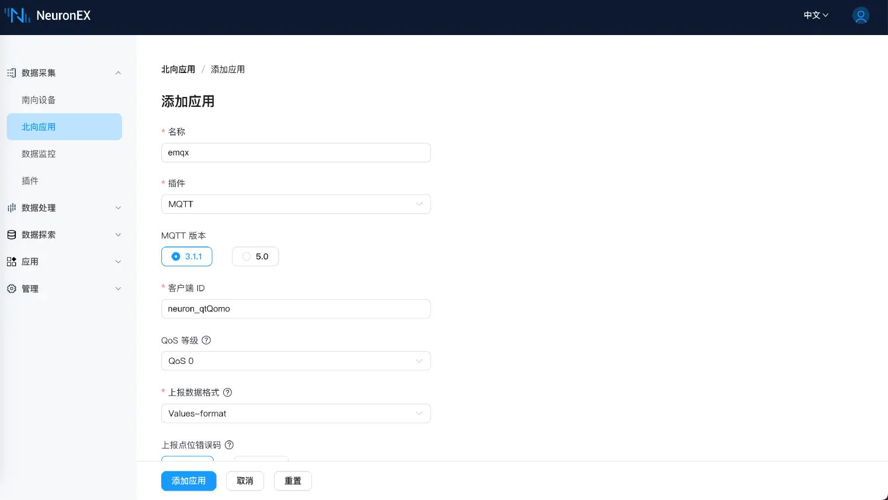
Task: Click the 数据探索 database icon
Action: point(11,235)
